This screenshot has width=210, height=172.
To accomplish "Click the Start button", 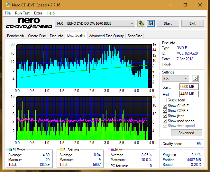I will pos(168,23).
